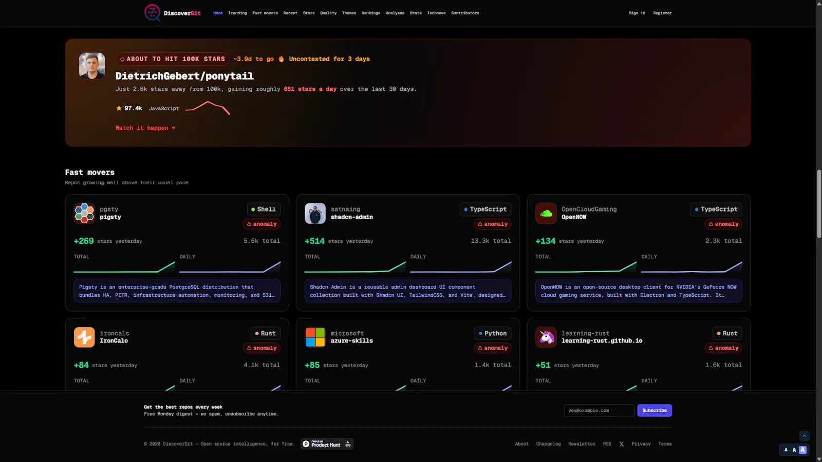The image size is (822, 462).
Task: Open DietrichGebert's profile avatar
Action: 92,66
